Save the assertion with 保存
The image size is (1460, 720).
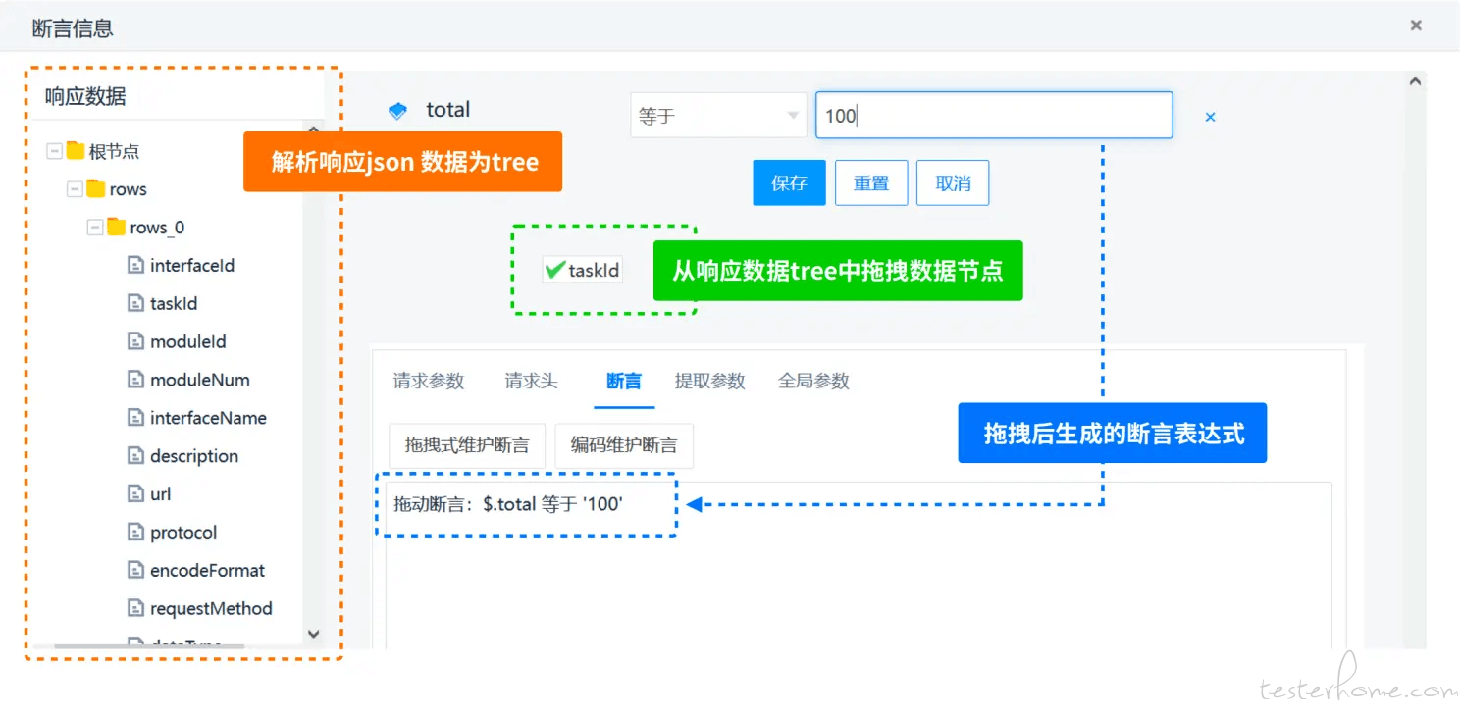point(789,183)
